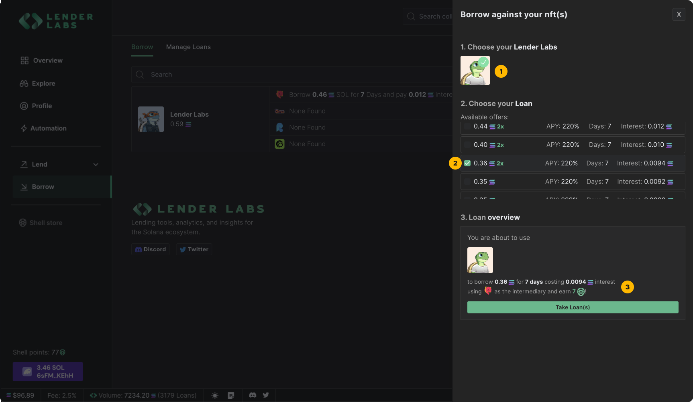Click the Lender Labs logo in sidebar

(56, 21)
